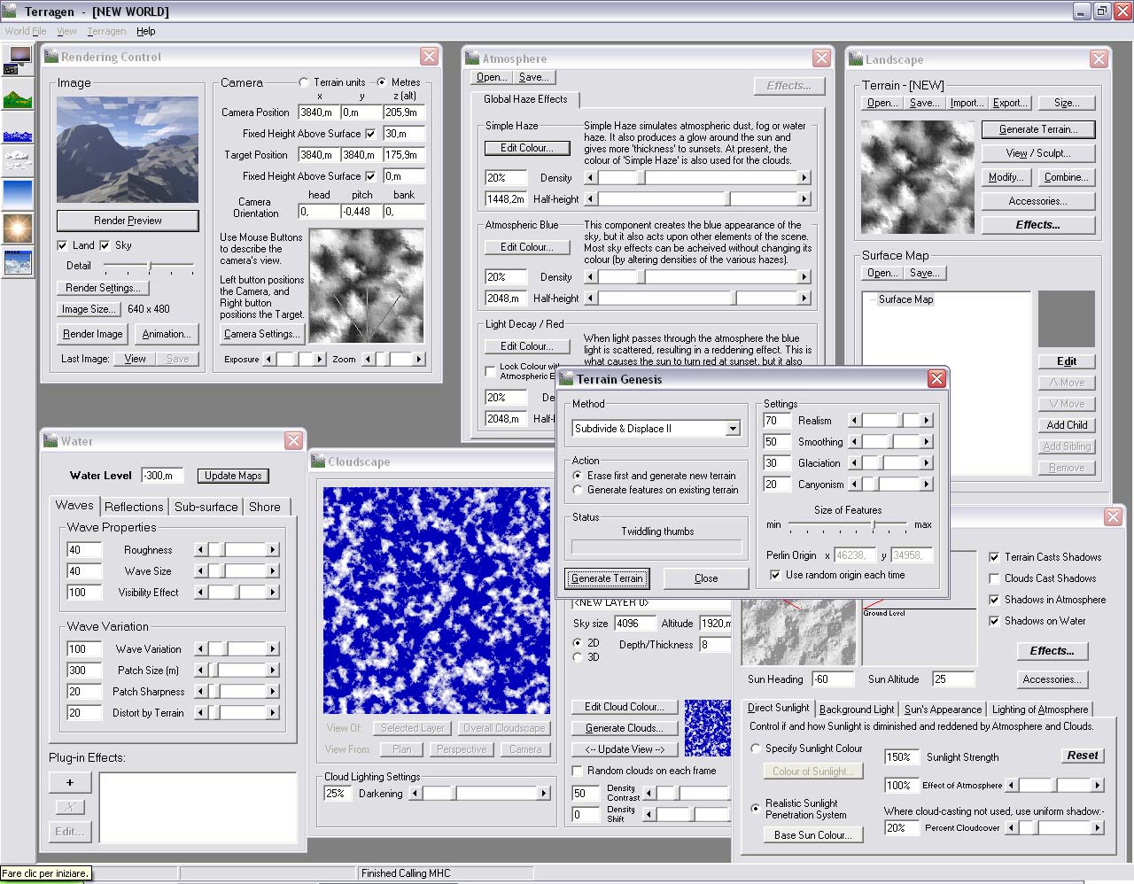Click the blue gradient Atmosphere sidebar icon
Viewport: 1134px width, 884px height.
click(x=18, y=193)
